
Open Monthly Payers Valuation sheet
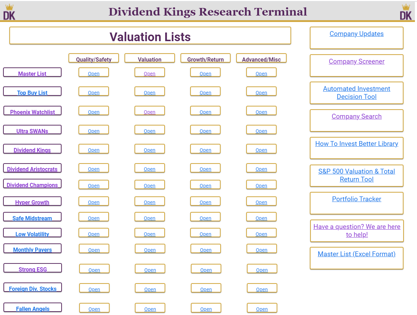(x=150, y=250)
